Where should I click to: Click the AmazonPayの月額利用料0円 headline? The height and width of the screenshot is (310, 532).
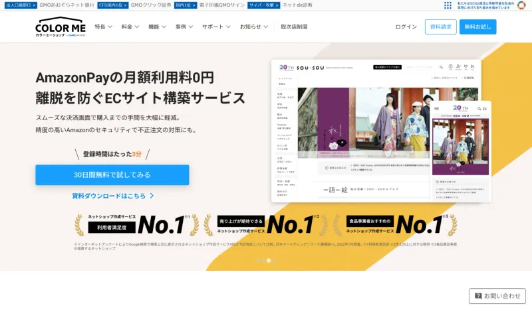[x=125, y=78]
